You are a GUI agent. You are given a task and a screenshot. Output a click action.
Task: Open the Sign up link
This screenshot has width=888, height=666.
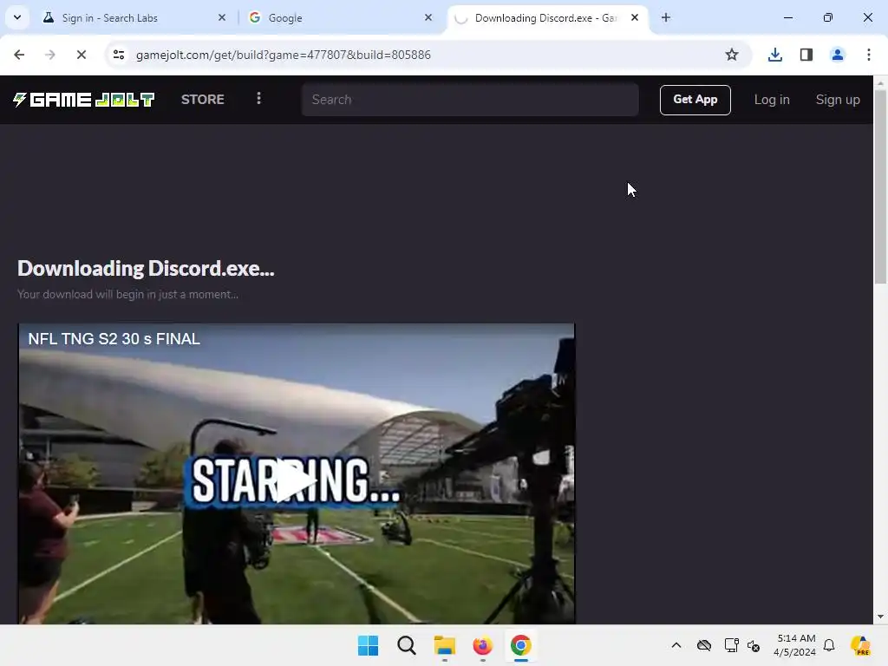[x=838, y=100]
